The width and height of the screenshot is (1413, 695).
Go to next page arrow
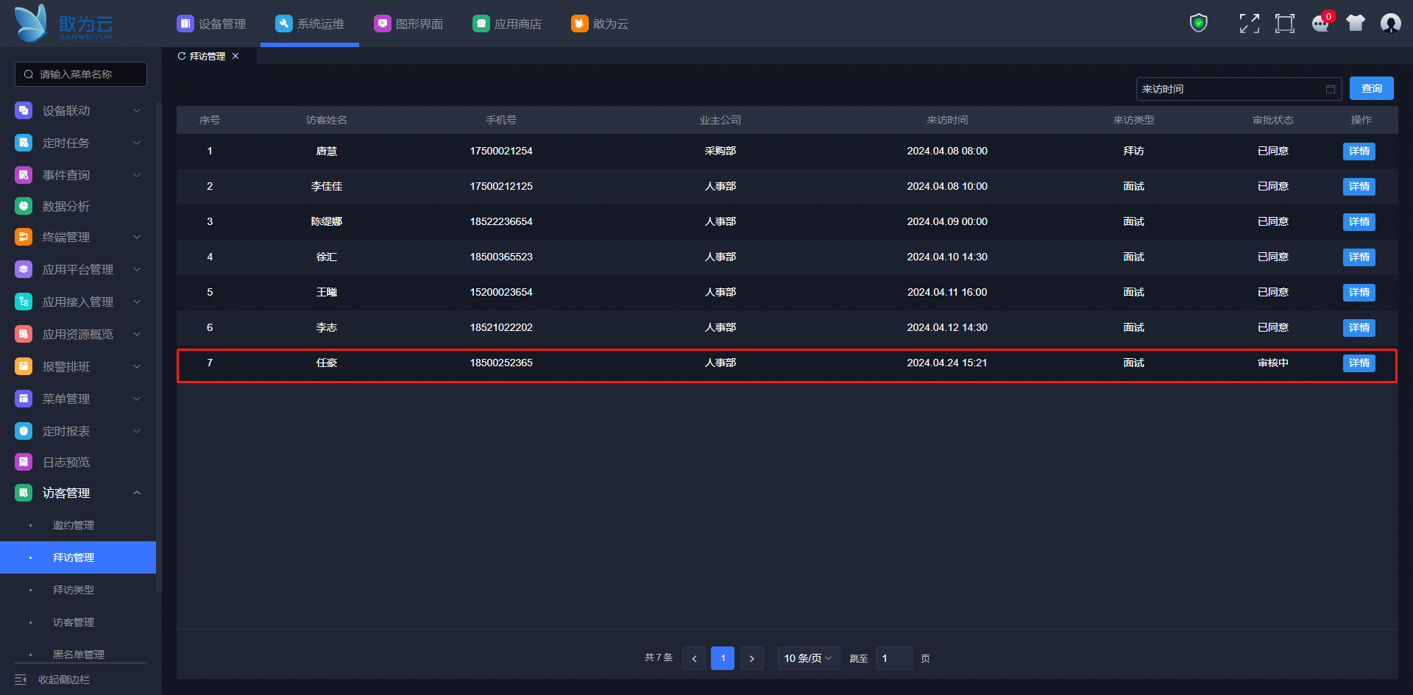[751, 658]
